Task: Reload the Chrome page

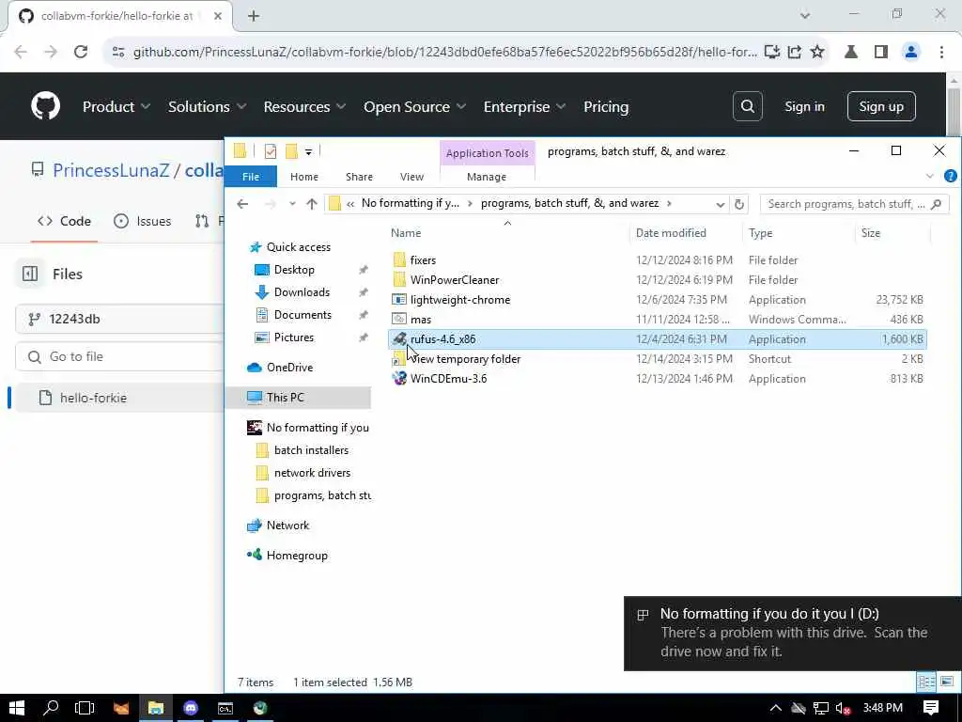Action: click(x=81, y=52)
